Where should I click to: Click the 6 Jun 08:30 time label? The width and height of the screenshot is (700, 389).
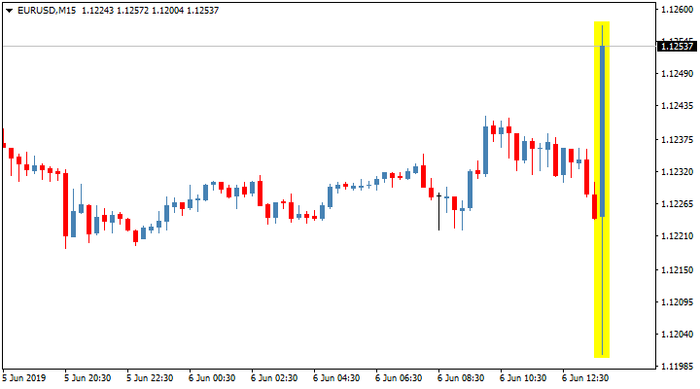coord(461,378)
